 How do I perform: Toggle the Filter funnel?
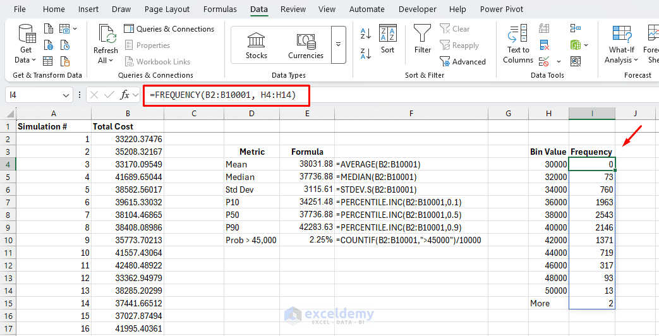423,39
